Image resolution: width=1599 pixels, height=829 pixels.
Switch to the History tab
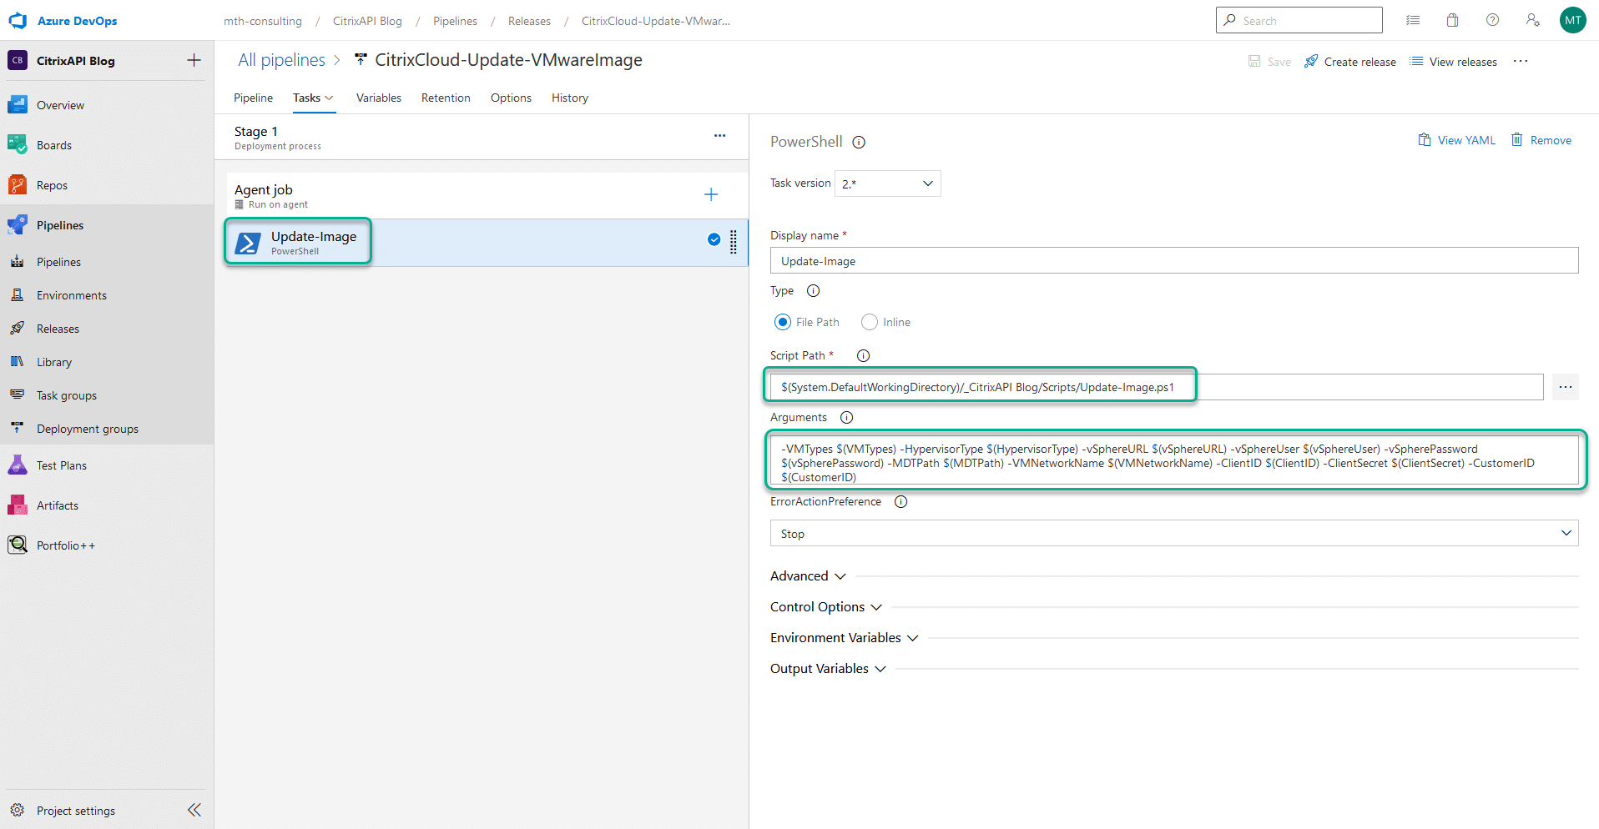pyautogui.click(x=570, y=98)
